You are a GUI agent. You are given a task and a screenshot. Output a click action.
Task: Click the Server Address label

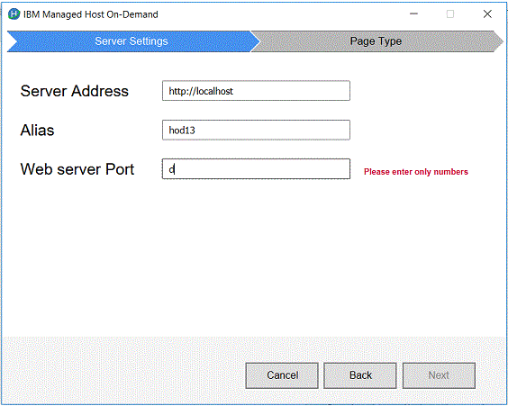tap(75, 91)
